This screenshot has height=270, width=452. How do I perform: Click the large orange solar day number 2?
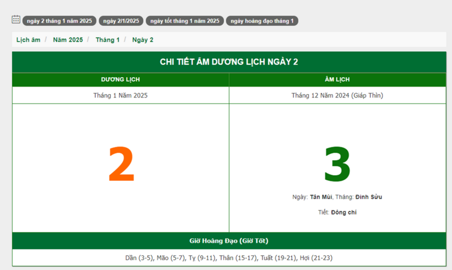pos(121,165)
